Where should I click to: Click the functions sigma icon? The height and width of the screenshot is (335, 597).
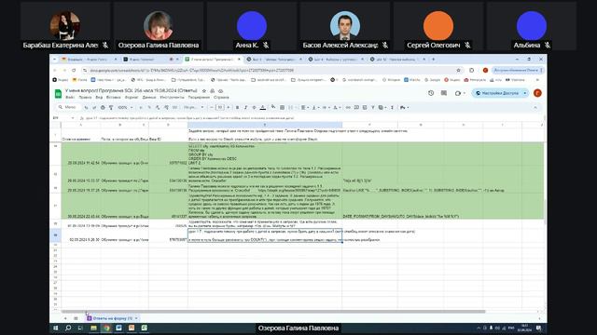(392, 108)
